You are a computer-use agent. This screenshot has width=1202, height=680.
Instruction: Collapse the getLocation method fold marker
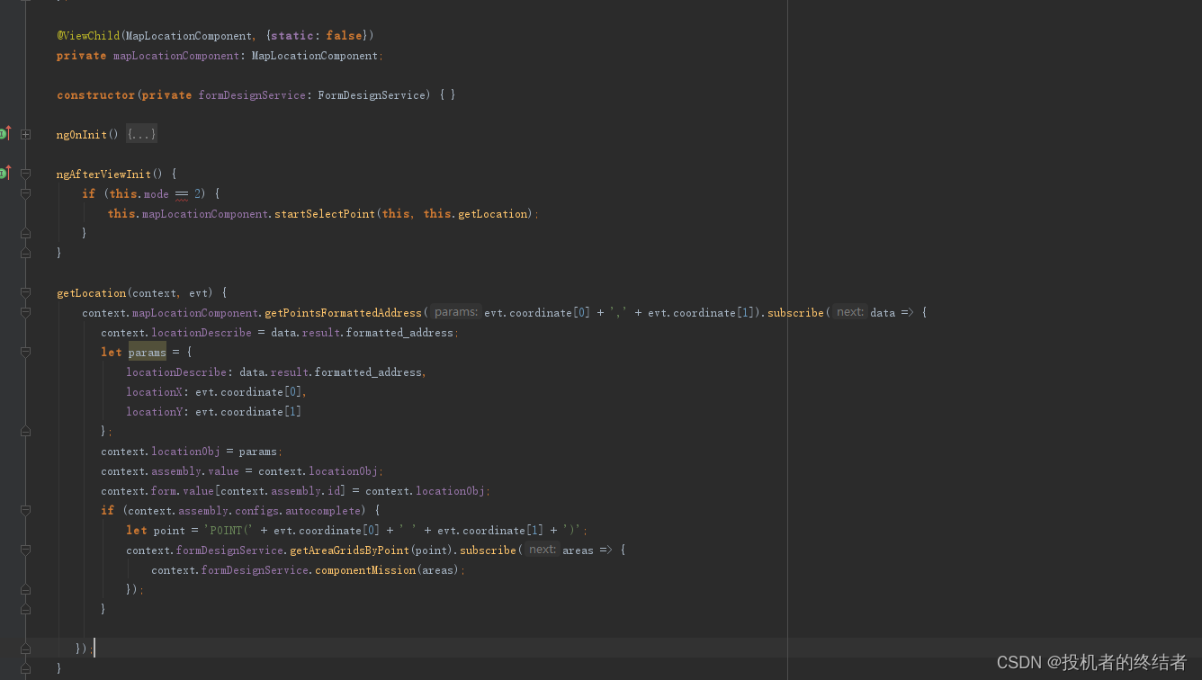[25, 292]
